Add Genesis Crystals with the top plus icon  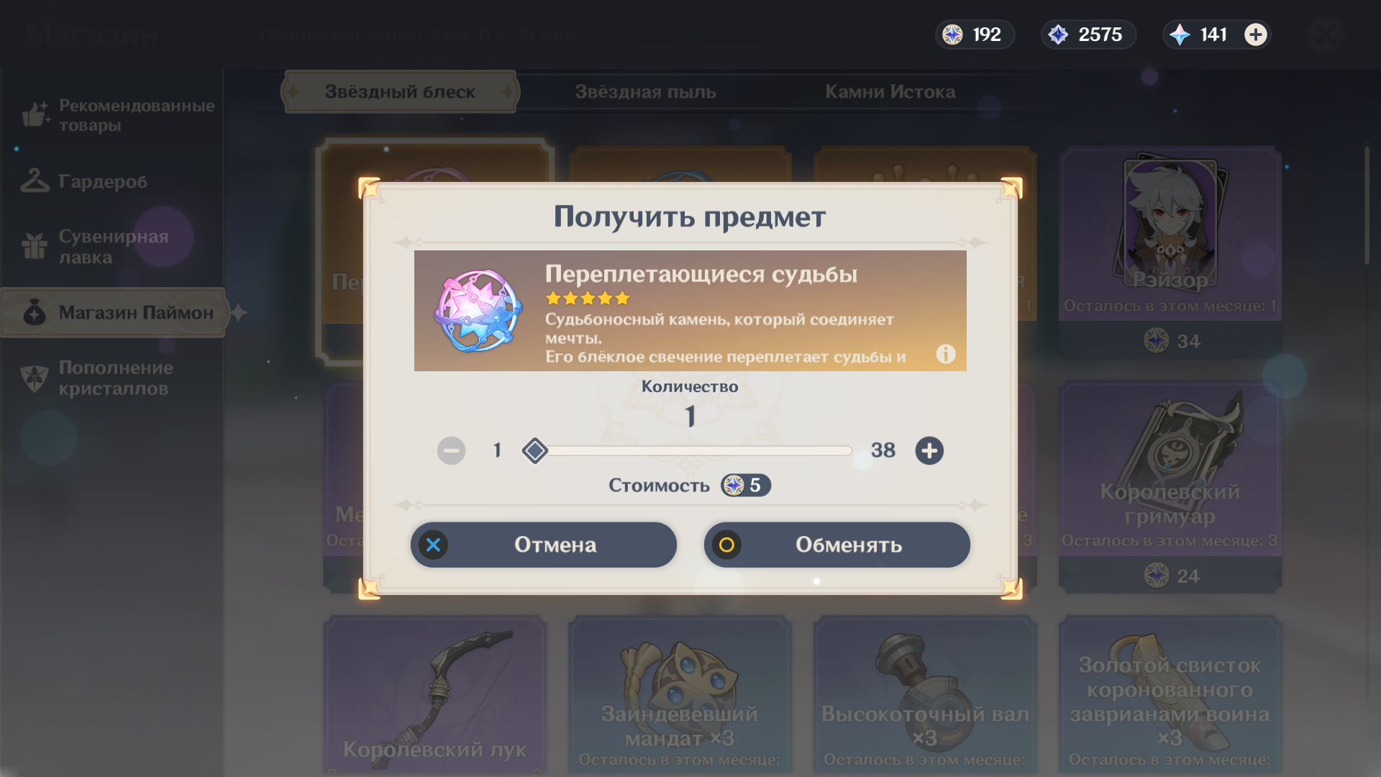click(x=1256, y=35)
